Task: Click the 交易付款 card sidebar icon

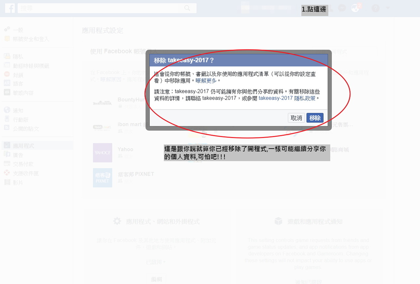Action: click(x=7, y=163)
